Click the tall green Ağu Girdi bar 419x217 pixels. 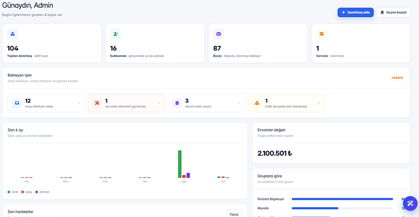point(180,164)
